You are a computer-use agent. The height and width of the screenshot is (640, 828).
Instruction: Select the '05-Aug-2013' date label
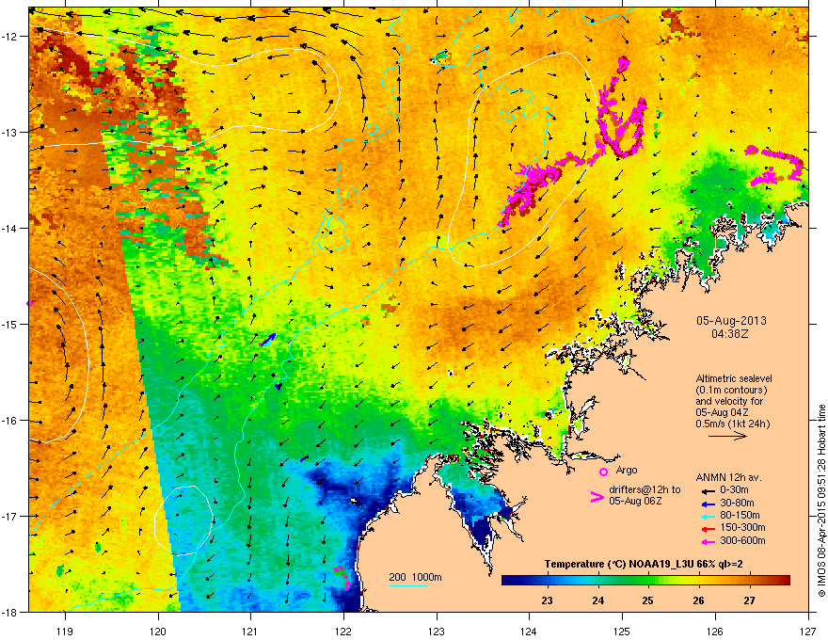point(731,321)
